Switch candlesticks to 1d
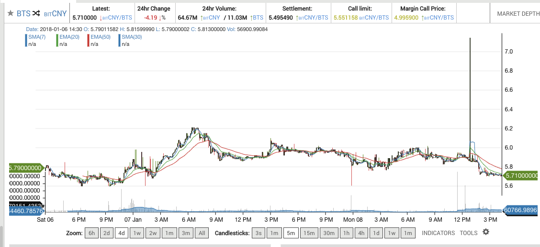Screen dimensions: 540x247 point(376,233)
